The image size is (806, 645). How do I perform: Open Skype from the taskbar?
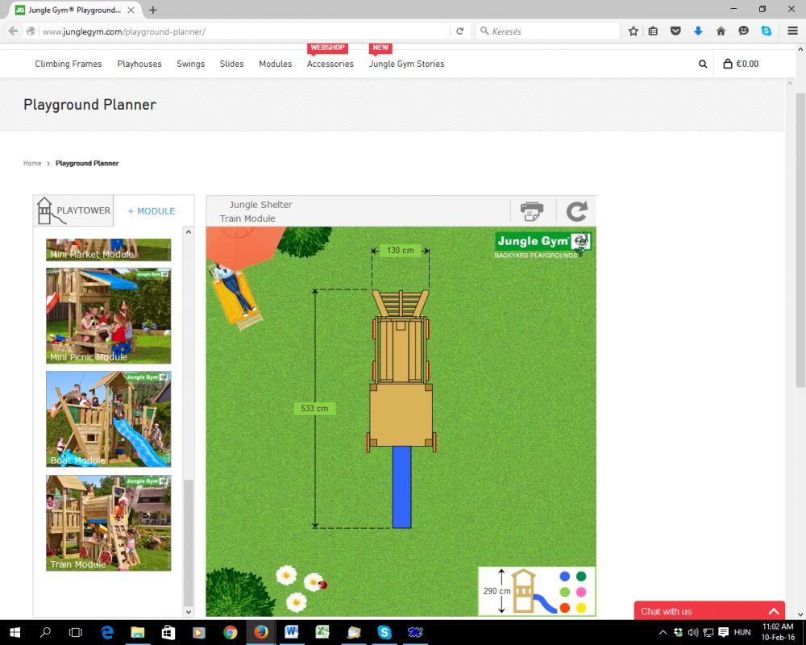point(384,632)
